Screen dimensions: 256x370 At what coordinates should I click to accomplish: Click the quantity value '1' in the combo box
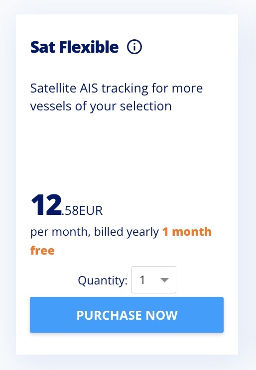tap(142, 280)
